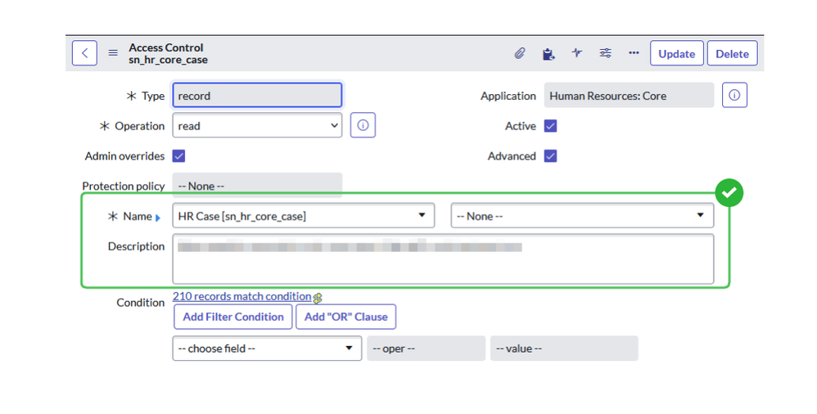Image resolution: width=817 pixels, height=414 pixels.
Task: Click the refresh icon beside records match link
Action: tap(318, 298)
